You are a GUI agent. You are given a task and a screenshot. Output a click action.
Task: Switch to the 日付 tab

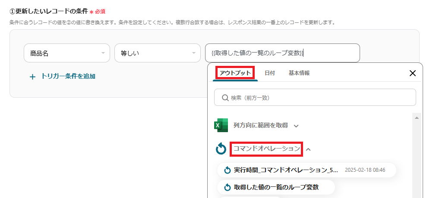pos(269,73)
